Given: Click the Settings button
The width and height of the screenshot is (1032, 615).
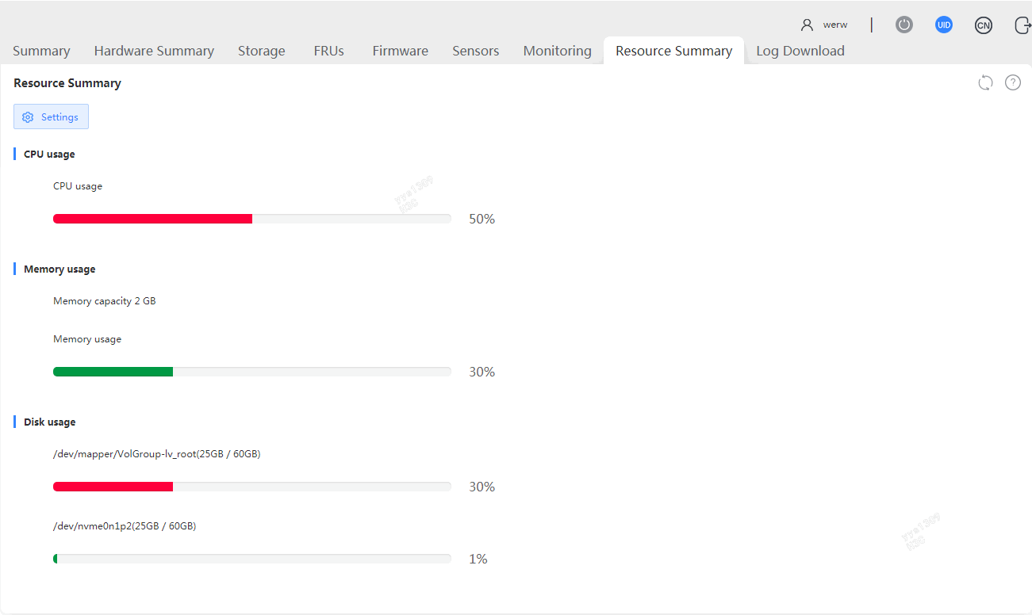Looking at the screenshot, I should (51, 117).
